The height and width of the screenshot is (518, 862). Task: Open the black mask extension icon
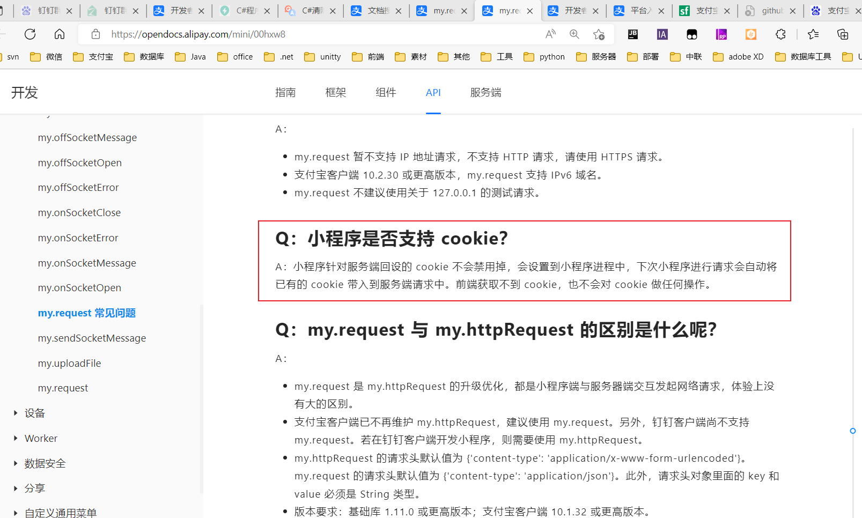tap(692, 34)
